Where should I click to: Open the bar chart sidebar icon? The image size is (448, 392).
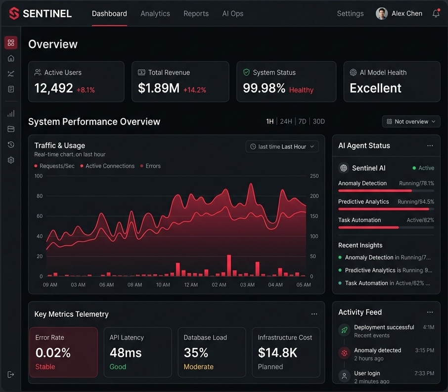(x=11, y=113)
